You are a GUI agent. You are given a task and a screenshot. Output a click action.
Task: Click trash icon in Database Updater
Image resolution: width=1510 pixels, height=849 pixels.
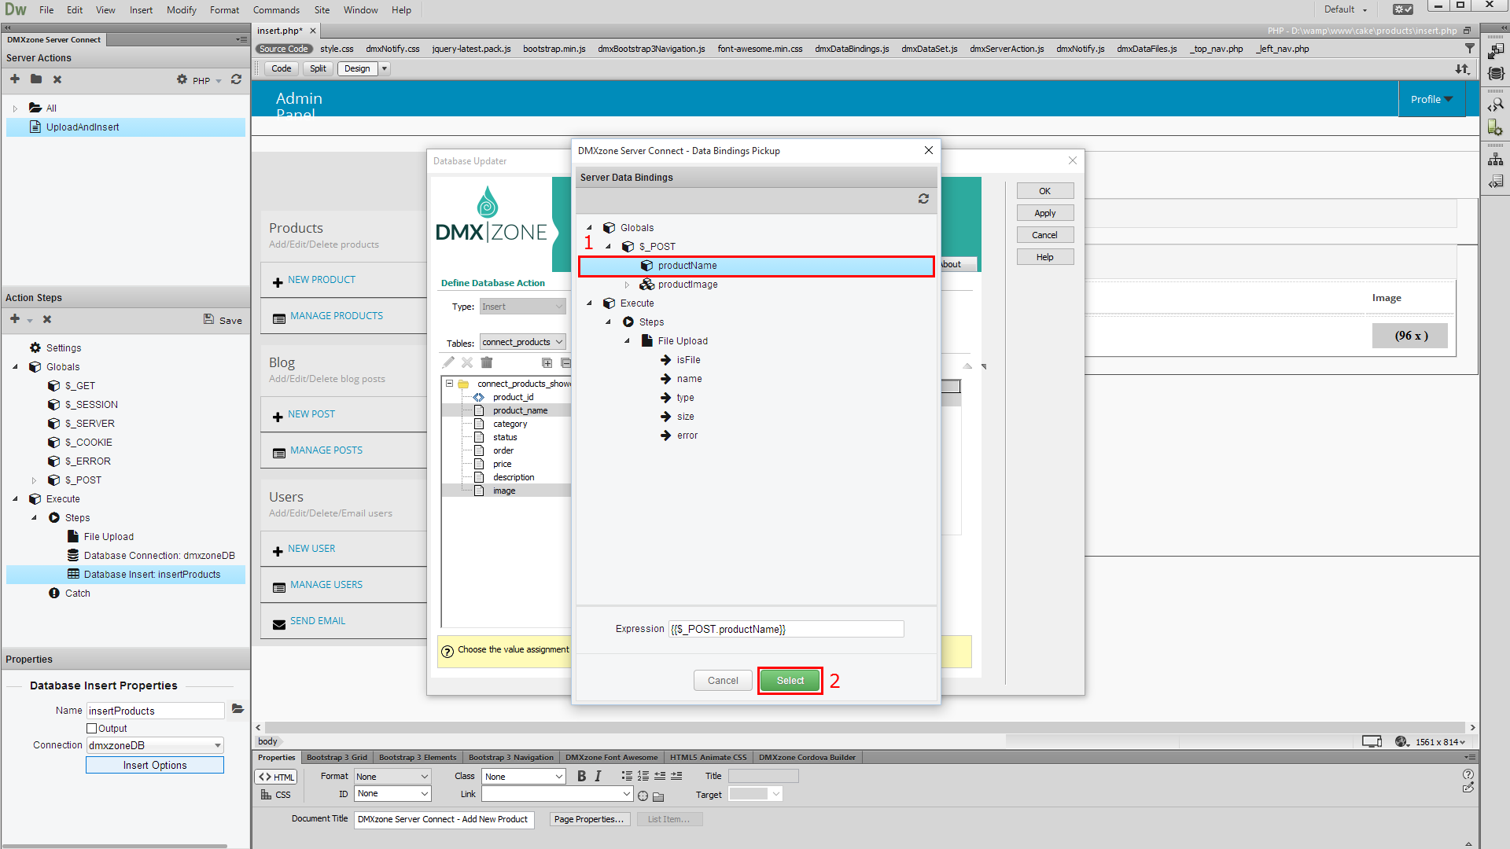(x=487, y=362)
